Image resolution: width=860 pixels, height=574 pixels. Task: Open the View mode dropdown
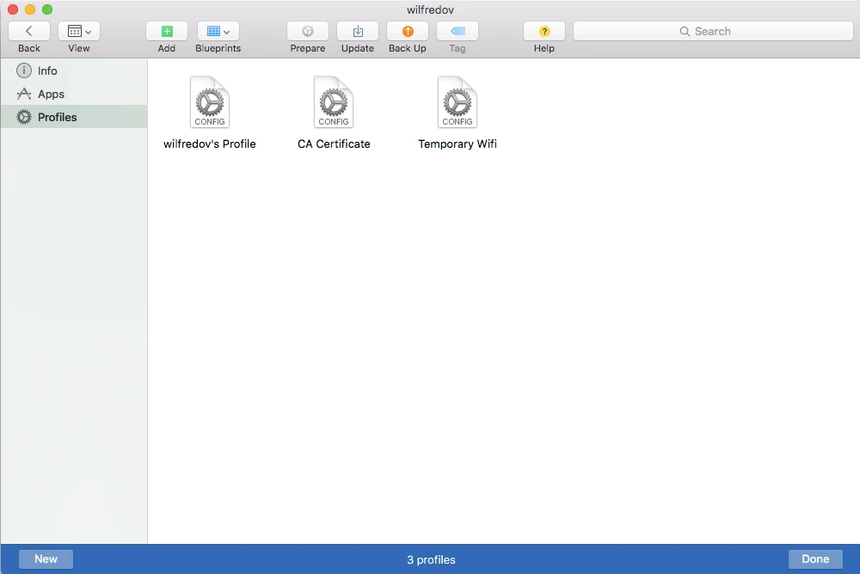[x=79, y=31]
